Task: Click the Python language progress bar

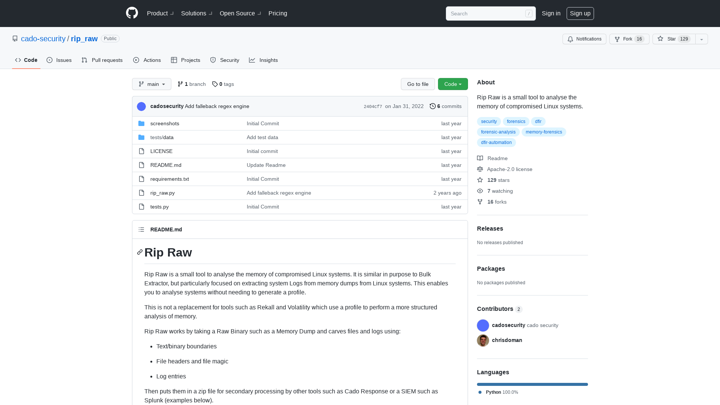Action: pyautogui.click(x=532, y=384)
